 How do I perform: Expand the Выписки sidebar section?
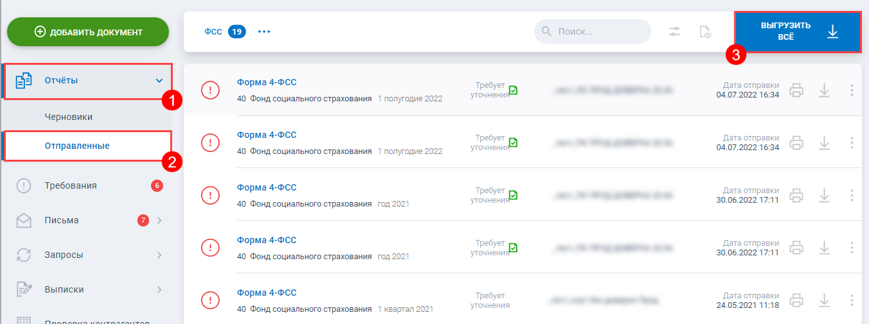coord(159,290)
